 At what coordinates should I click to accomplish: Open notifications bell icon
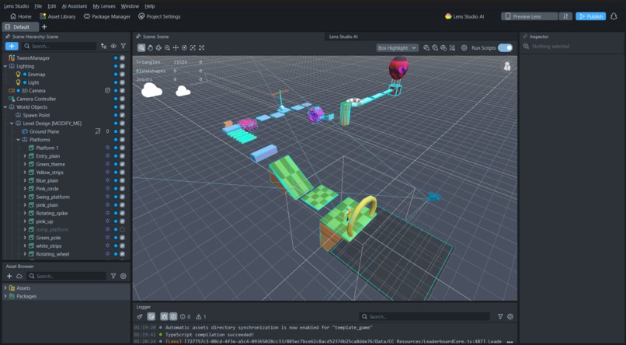[x=614, y=16]
